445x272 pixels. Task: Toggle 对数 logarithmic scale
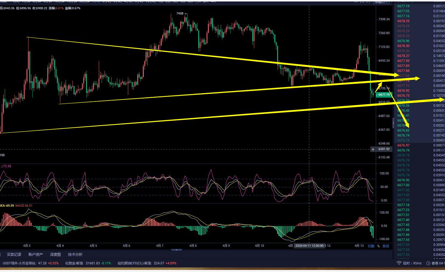coord(371,246)
